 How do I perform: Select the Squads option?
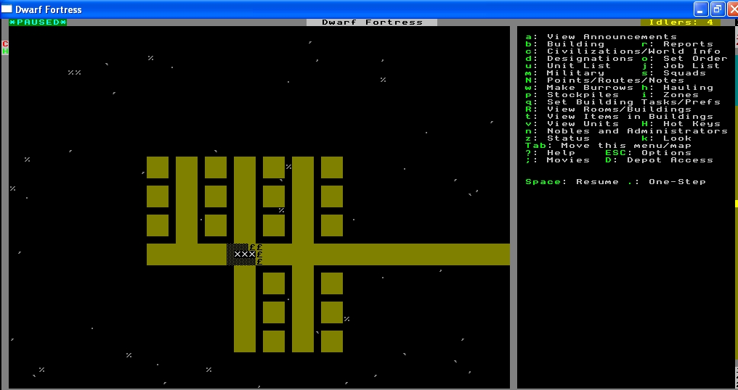point(673,72)
